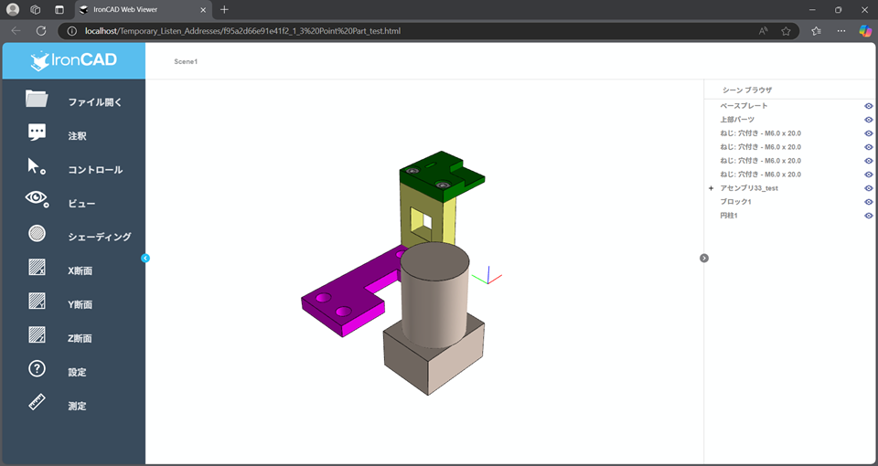878x466 pixels.
Task: Select 上部パーツ in scene browser
Action: click(x=737, y=120)
